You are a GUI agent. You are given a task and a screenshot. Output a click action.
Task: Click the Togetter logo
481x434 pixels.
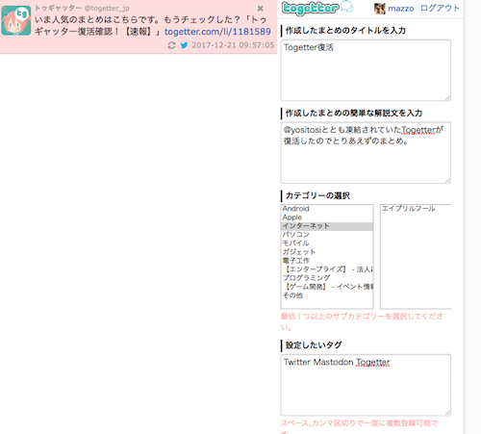tap(317, 8)
